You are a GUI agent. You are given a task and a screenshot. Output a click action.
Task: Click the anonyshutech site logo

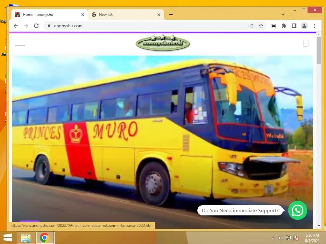(163, 43)
